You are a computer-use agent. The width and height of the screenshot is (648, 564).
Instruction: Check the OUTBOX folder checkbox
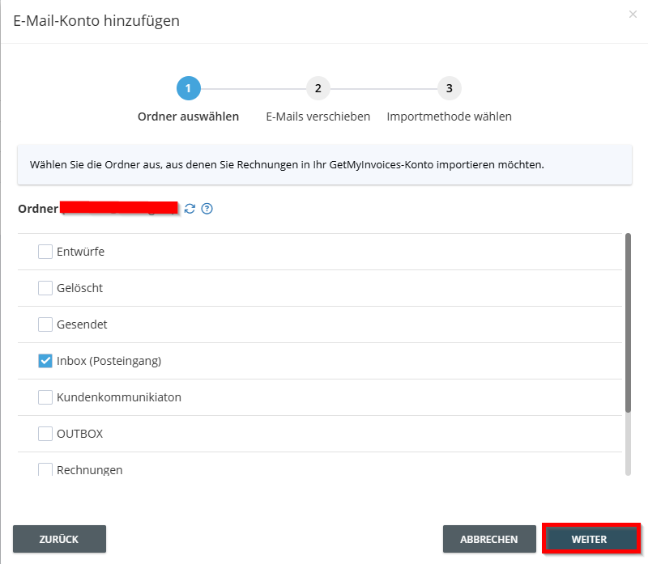[45, 434]
